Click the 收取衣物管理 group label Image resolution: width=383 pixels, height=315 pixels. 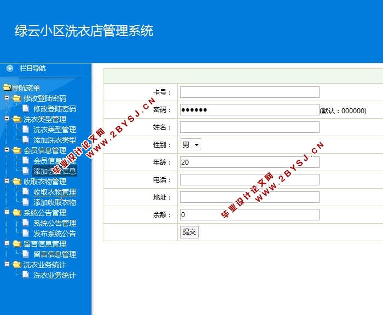(x=45, y=182)
